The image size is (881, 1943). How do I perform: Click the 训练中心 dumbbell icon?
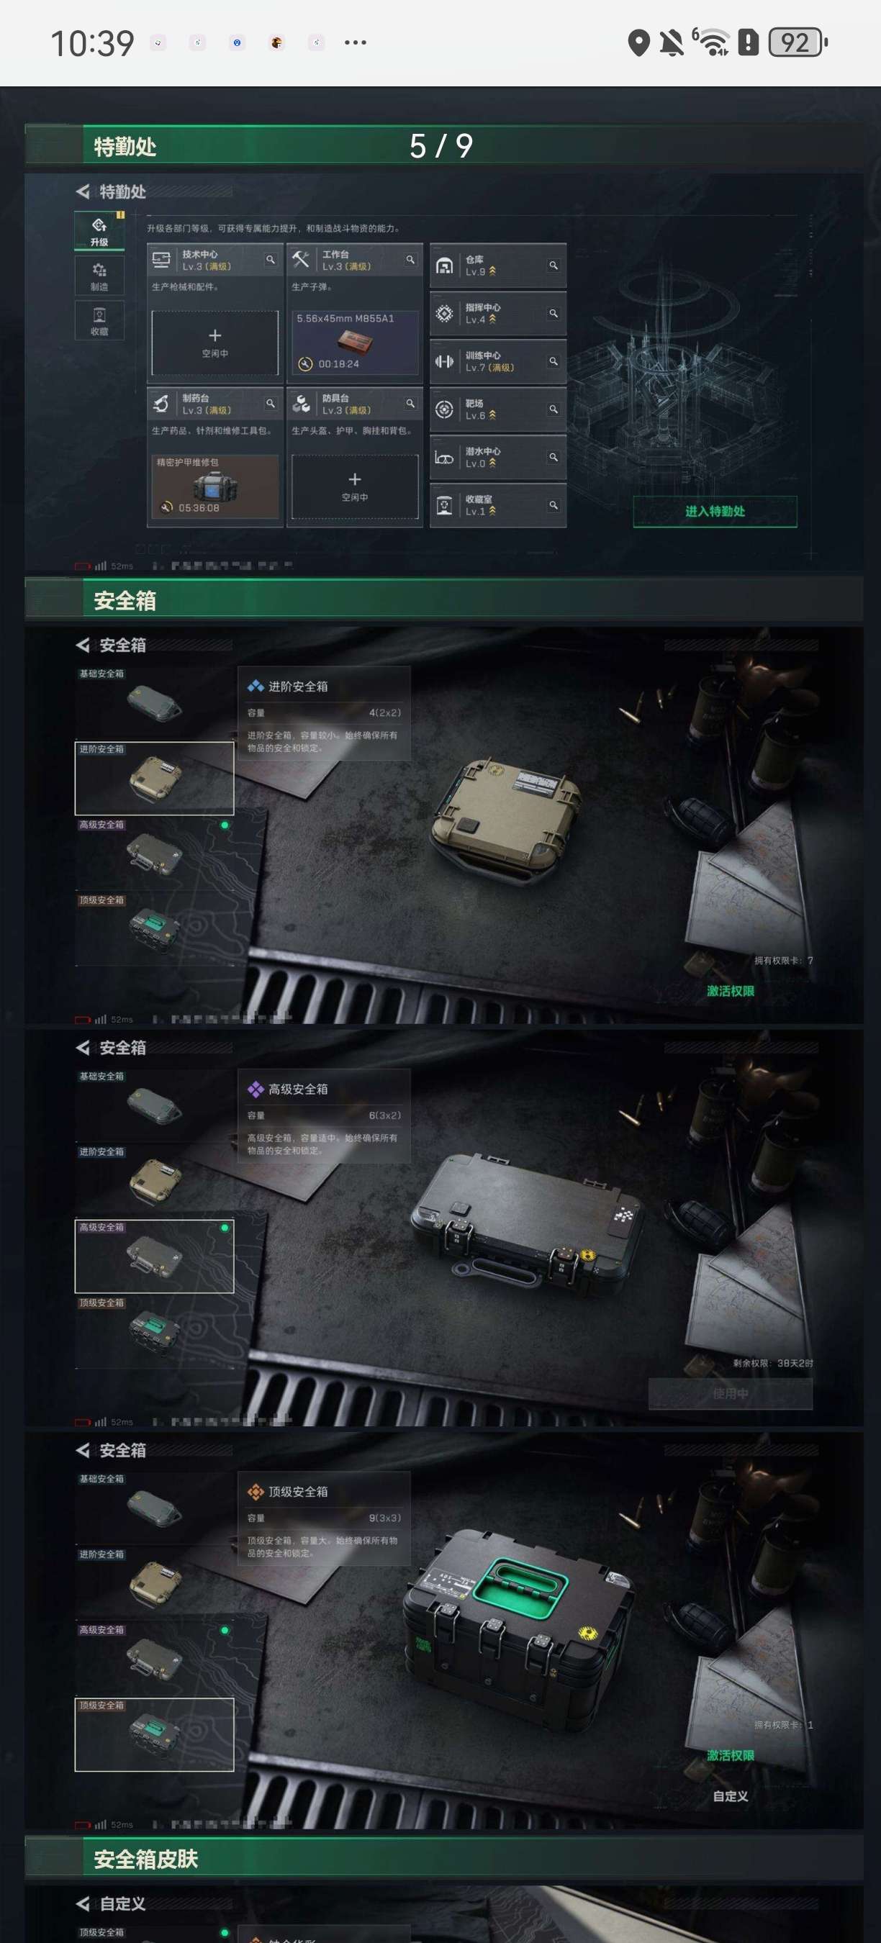coord(444,361)
